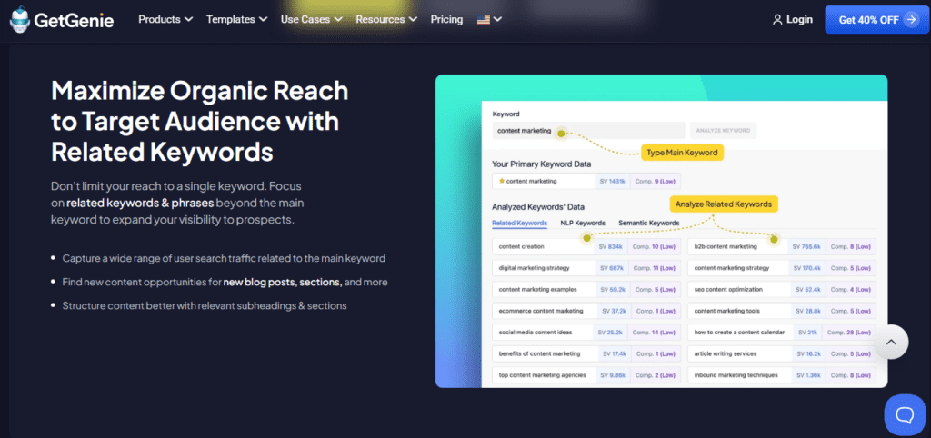The width and height of the screenshot is (931, 438).
Task: Click the GetGenie brand name text
Action: [x=74, y=20]
